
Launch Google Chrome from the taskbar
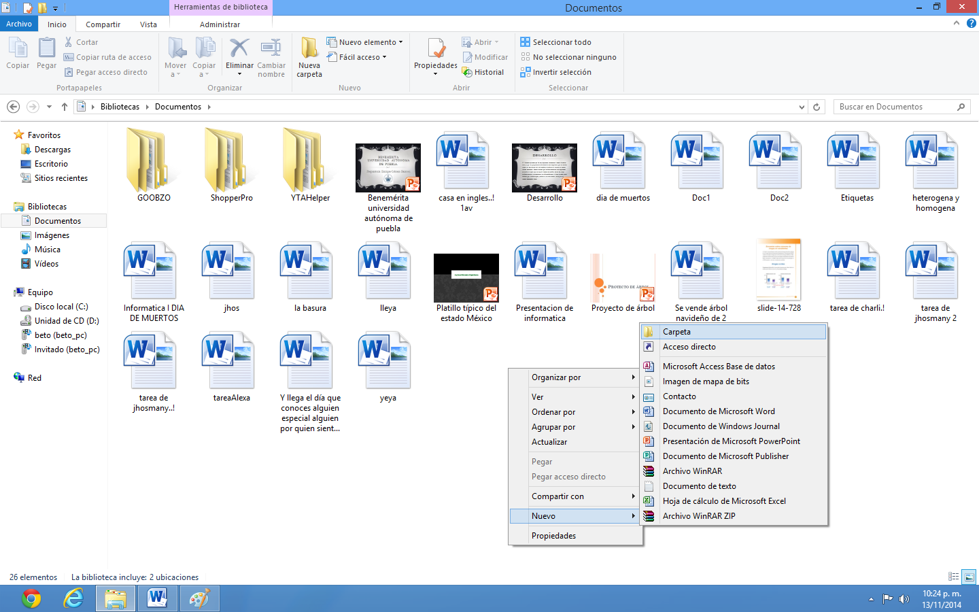(x=31, y=598)
